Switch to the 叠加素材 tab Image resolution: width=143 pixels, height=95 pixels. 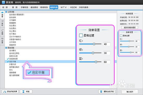click(x=34, y=7)
